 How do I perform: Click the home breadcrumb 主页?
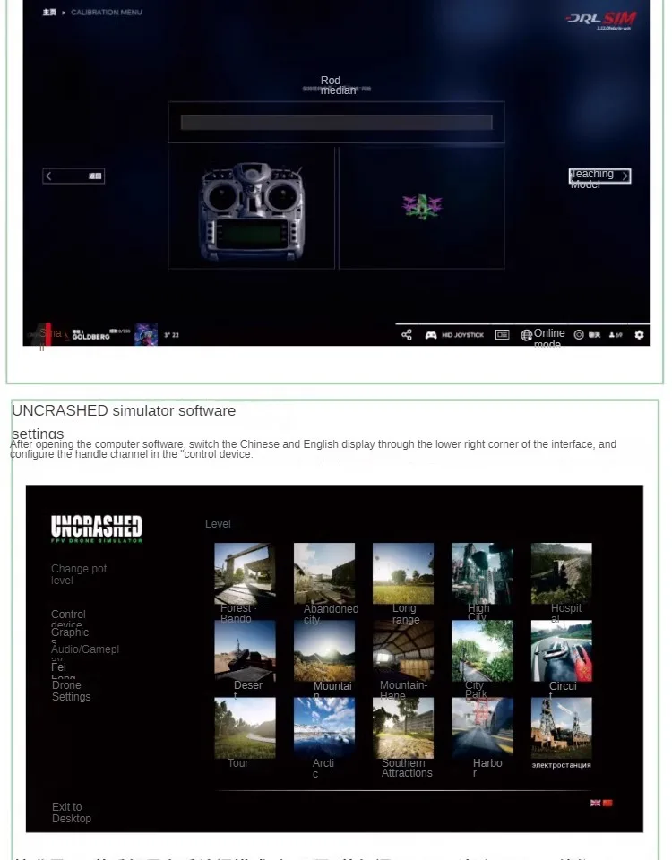coord(49,12)
